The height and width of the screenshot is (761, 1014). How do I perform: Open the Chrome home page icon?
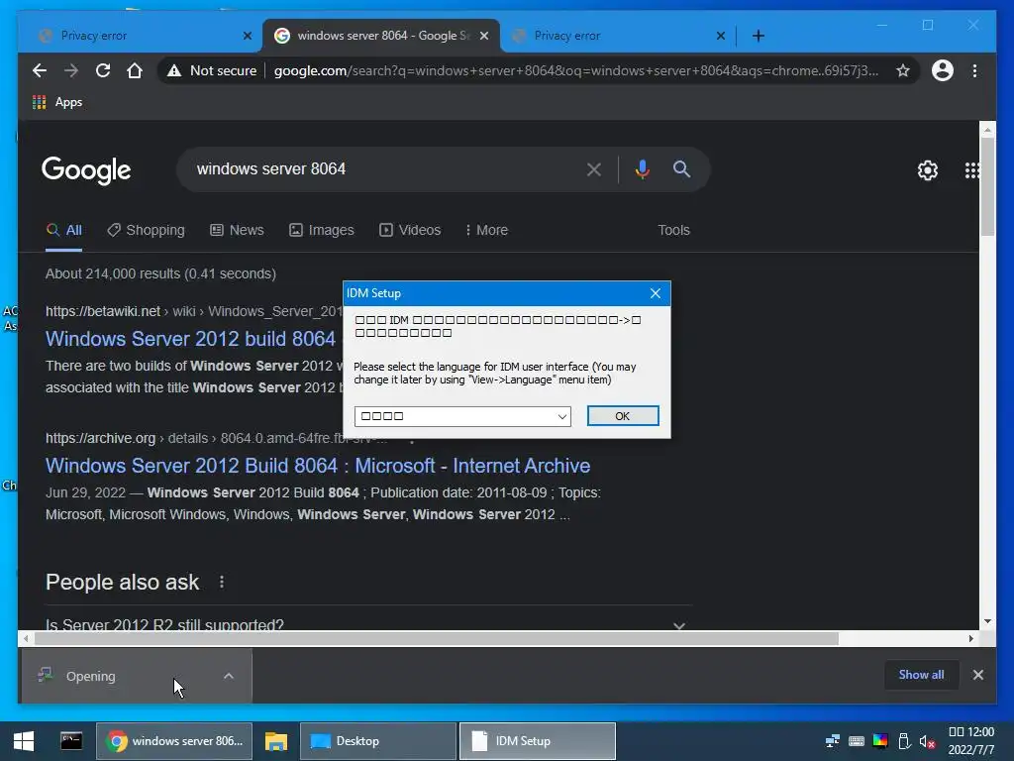pos(135,70)
